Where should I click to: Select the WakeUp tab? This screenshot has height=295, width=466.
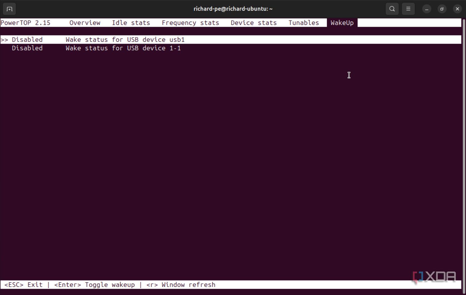click(x=342, y=23)
